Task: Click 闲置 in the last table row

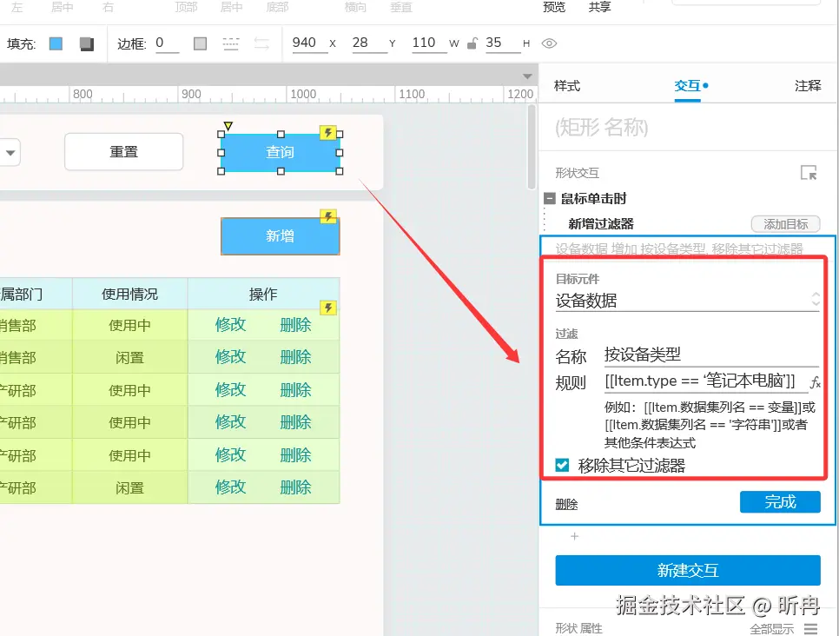Action: coord(129,487)
